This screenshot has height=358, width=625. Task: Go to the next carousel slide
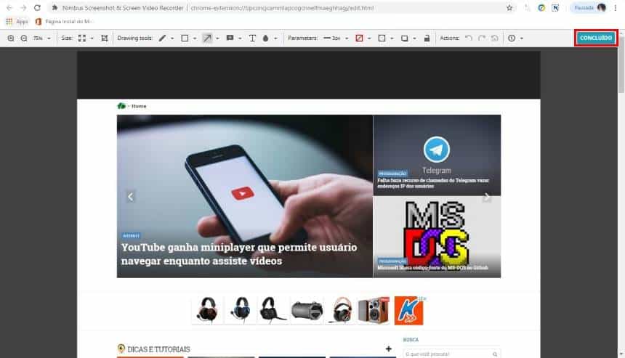487,196
